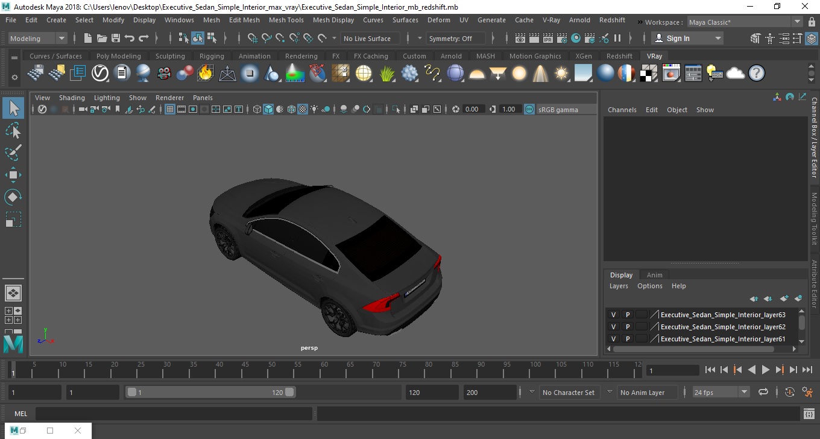Screen dimensions: 820x439
Task: Select the Select Tool arrow in toolbox
Action: (13, 108)
